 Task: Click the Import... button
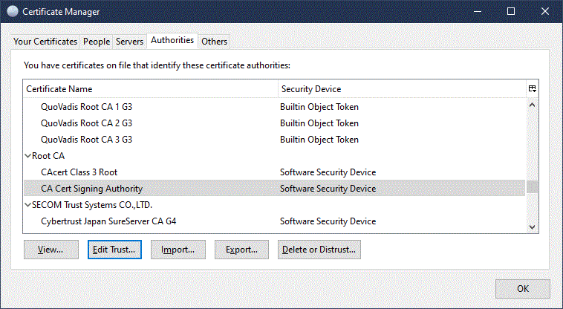coord(178,250)
